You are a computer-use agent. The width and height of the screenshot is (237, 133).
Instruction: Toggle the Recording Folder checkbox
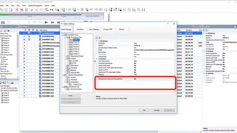pos(67,56)
